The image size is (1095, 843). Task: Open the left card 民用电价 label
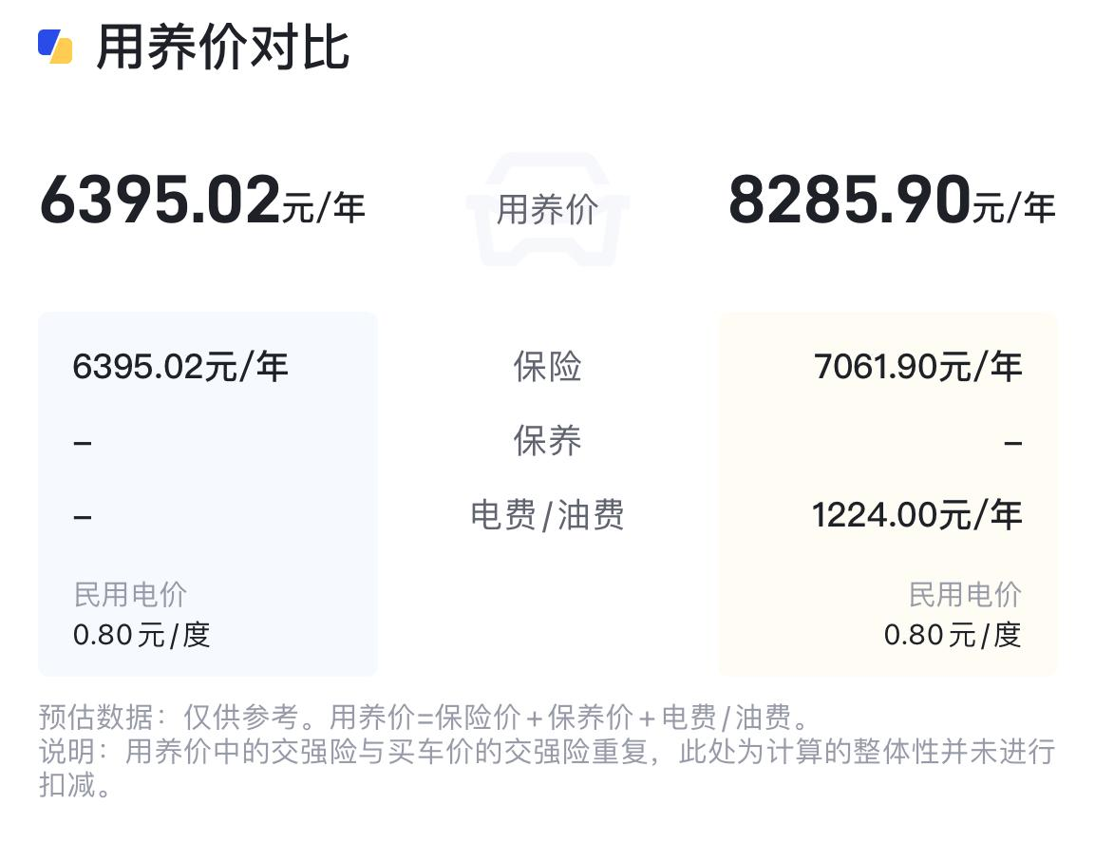tap(130, 595)
